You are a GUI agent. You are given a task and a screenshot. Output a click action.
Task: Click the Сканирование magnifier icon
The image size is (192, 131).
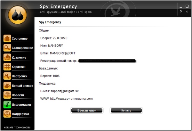[x=7, y=48]
